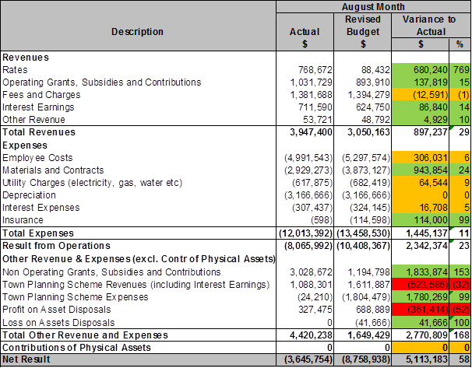472x368 pixels.
Task: Click Employee Costs budget value (5,297,574)
Action: pos(362,157)
